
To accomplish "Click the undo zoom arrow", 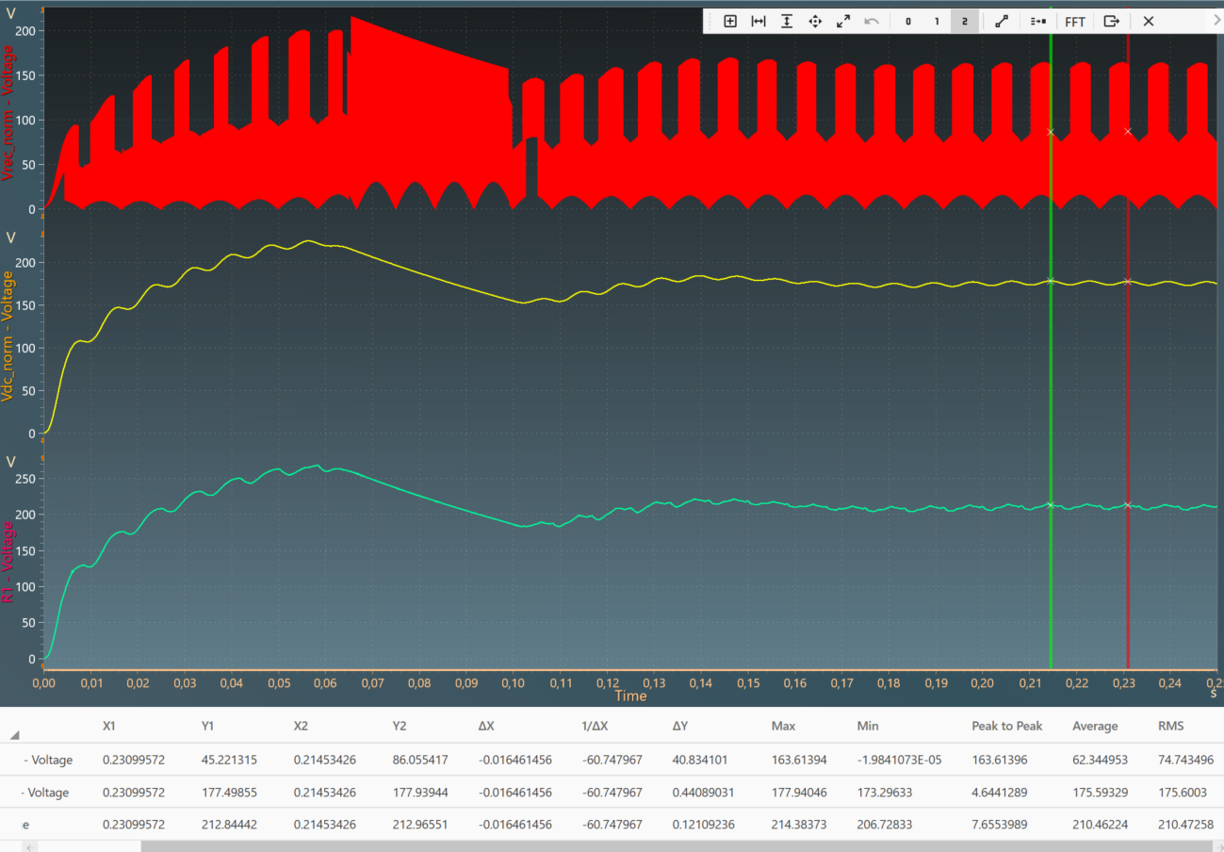I will point(872,22).
